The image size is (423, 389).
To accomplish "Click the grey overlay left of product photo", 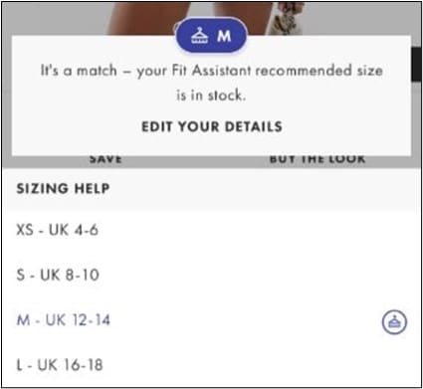I will point(55,18).
